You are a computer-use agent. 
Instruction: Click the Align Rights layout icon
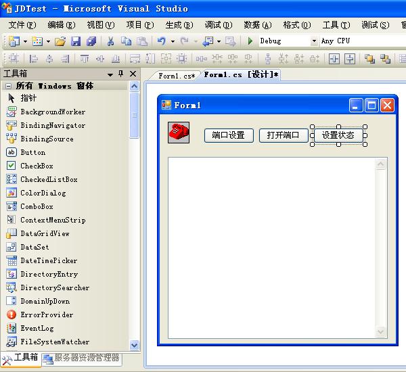click(65, 59)
